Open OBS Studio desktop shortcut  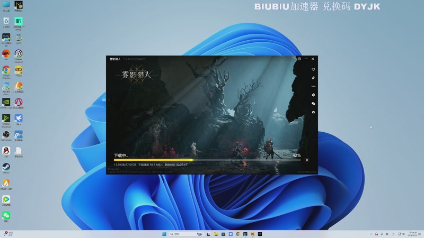click(6, 136)
